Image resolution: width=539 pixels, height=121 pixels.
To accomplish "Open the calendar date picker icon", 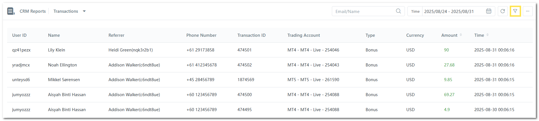I will click(488, 11).
